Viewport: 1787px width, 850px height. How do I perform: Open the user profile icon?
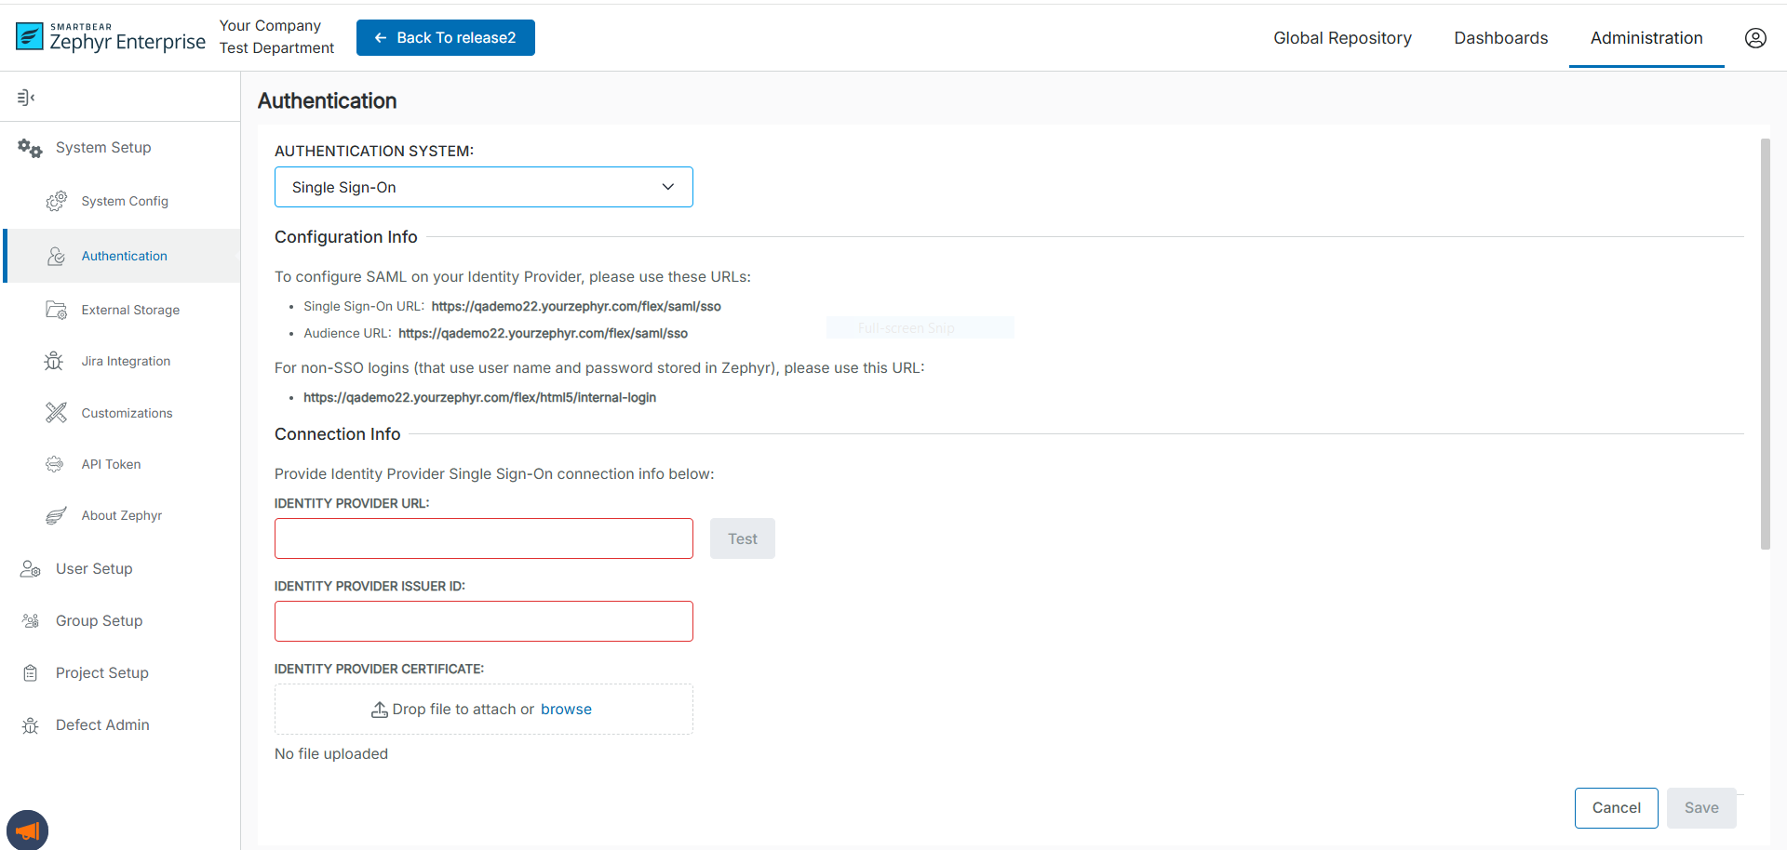coord(1754,38)
